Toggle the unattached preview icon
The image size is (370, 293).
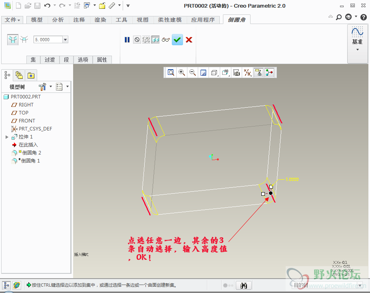pos(146,40)
